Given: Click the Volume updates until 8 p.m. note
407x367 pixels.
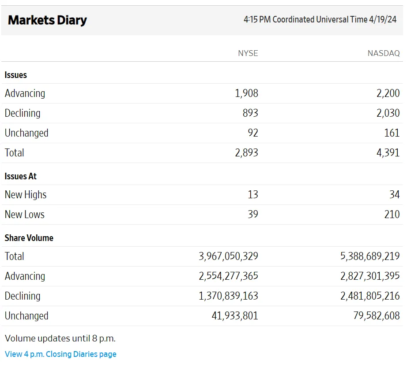Looking at the screenshot, I should [60, 338].
